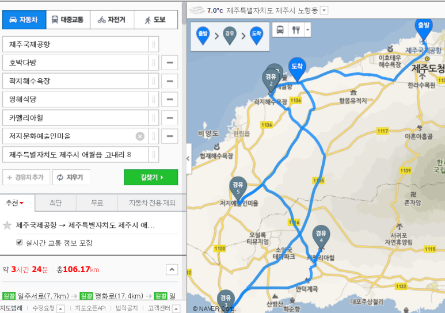Click the 제주국제공항 start field
The width and height of the screenshot is (445, 313).
75,44
